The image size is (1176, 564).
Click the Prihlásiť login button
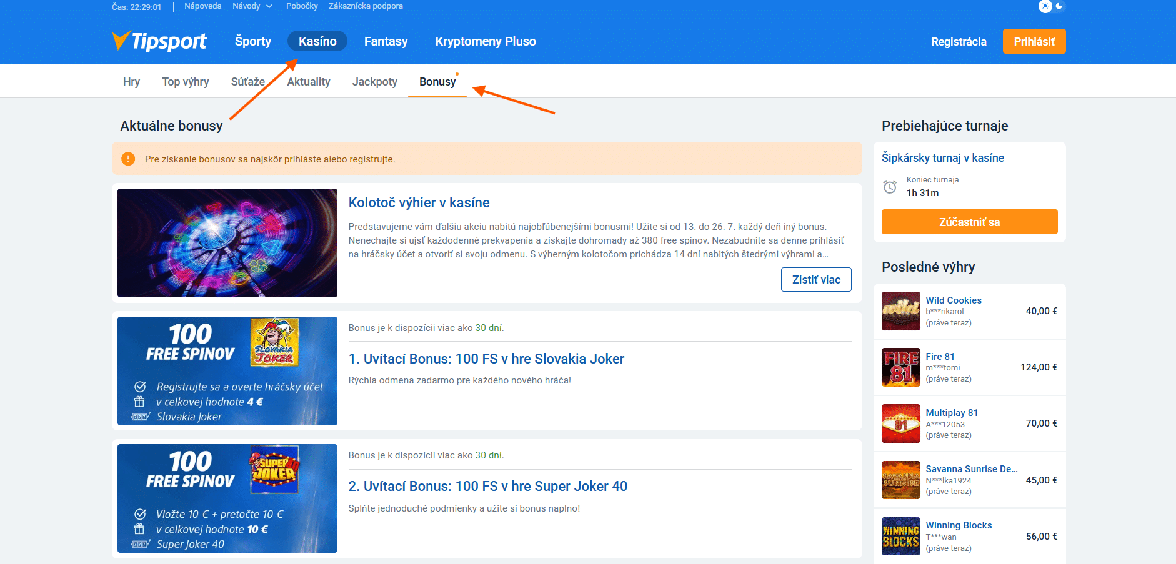1034,41
